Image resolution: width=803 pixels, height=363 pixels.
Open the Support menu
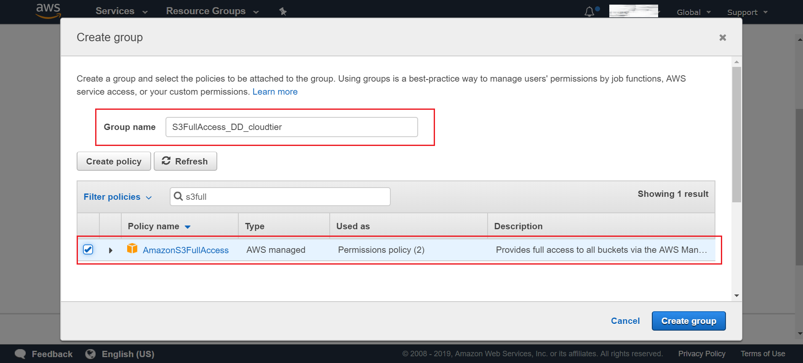coord(747,12)
